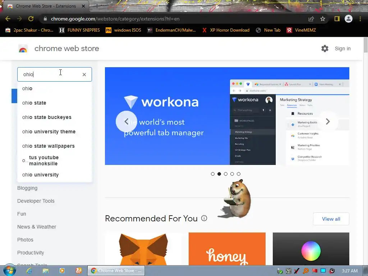Open the Productivity category
Image resolution: width=368 pixels, height=276 pixels.
pyautogui.click(x=31, y=253)
